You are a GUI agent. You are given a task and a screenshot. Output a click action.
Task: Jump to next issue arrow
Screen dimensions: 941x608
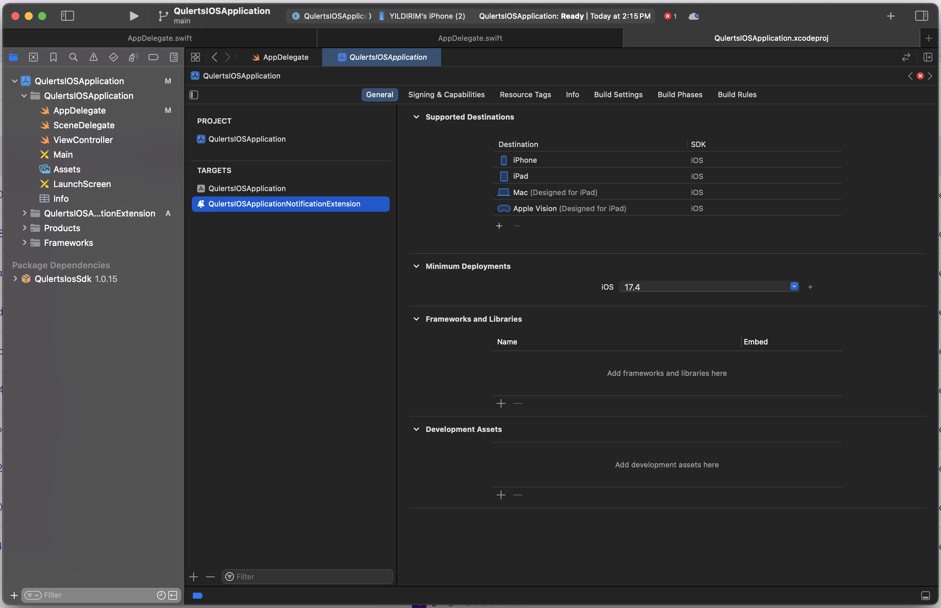pyautogui.click(x=930, y=76)
